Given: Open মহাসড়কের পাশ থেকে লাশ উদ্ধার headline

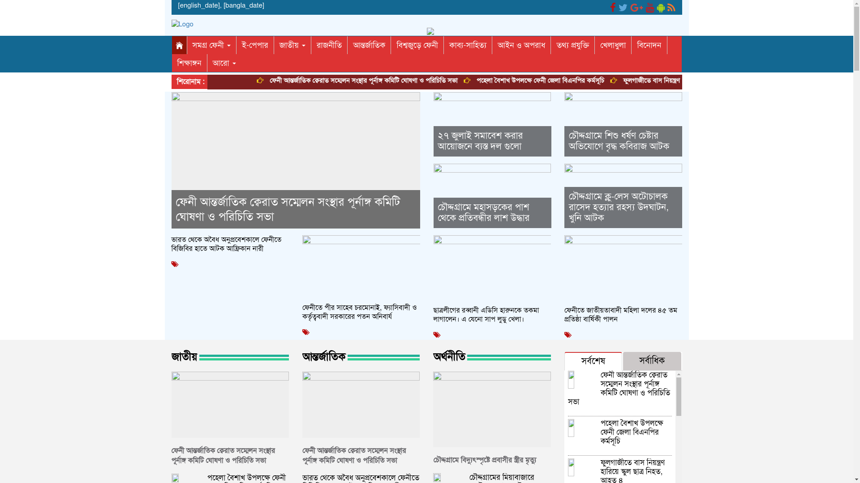Looking at the screenshot, I should (x=483, y=213).
